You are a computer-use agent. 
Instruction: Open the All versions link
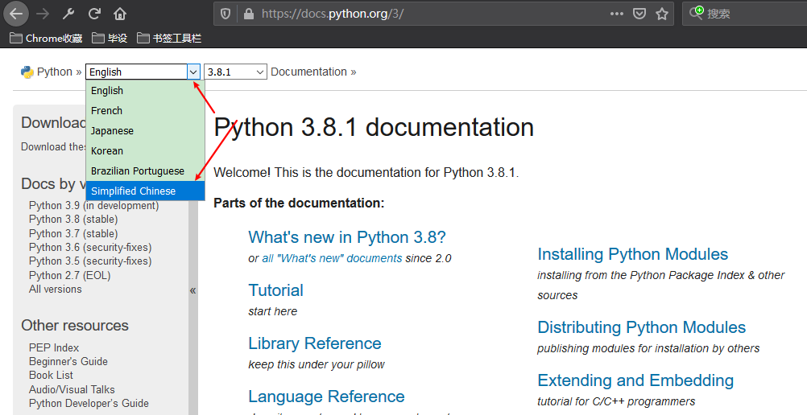point(55,289)
